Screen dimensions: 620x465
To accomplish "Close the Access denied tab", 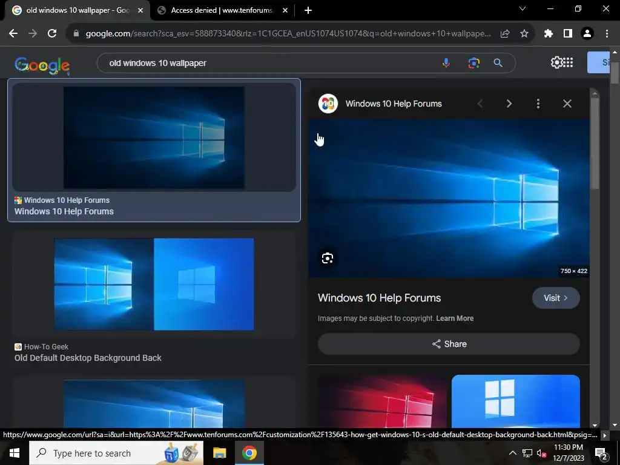I will point(285,10).
